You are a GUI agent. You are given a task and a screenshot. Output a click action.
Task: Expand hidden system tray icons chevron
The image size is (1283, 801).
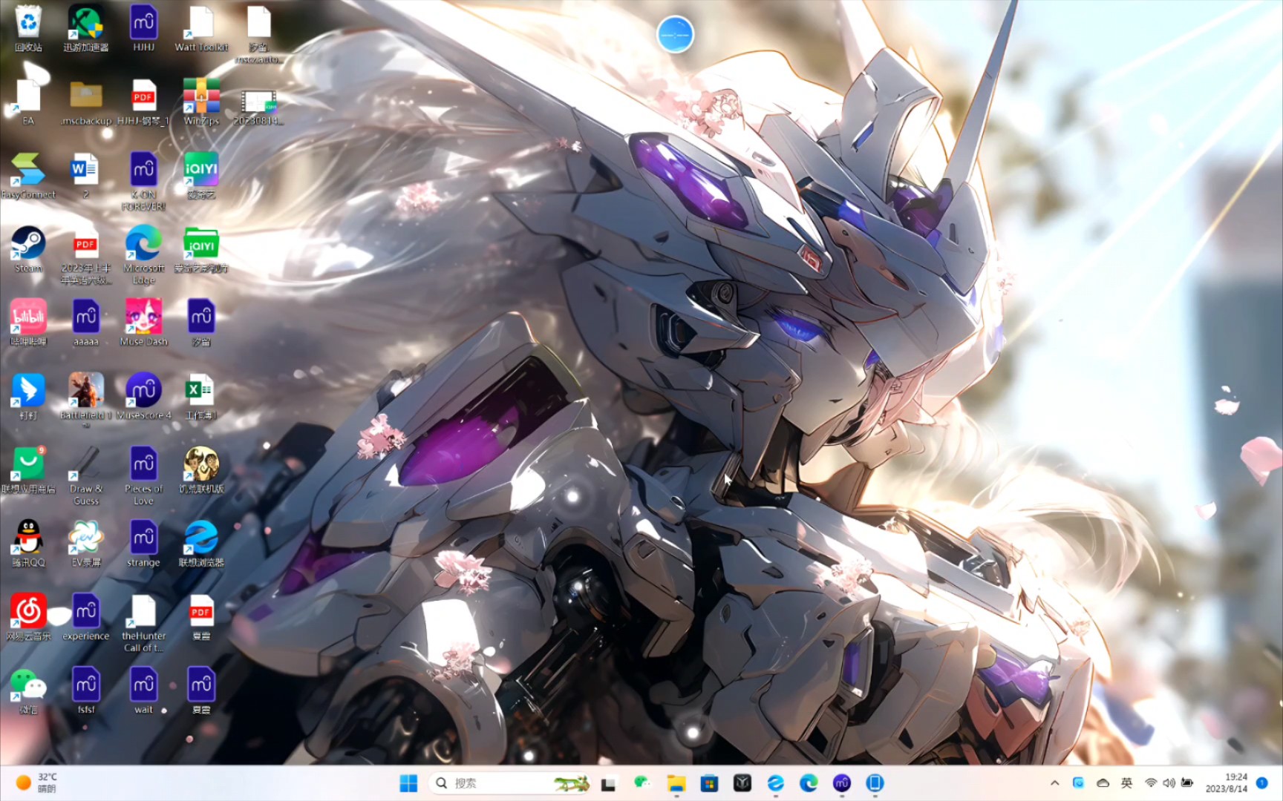point(1054,783)
